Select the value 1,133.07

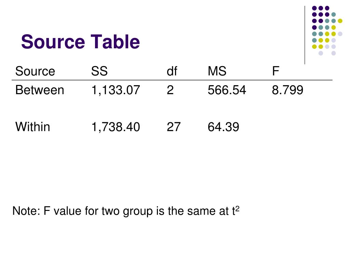coord(116,90)
